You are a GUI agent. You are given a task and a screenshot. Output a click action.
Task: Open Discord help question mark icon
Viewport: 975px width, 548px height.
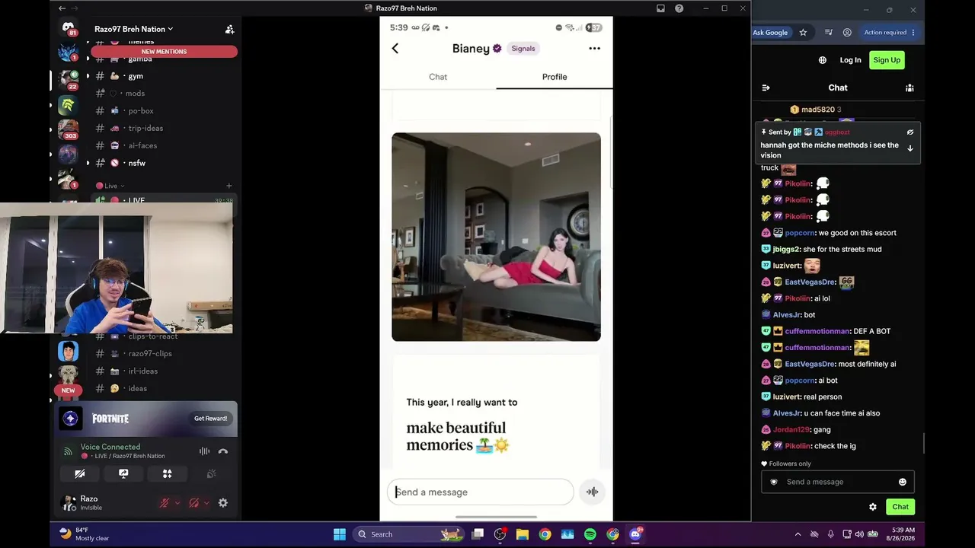(x=679, y=8)
